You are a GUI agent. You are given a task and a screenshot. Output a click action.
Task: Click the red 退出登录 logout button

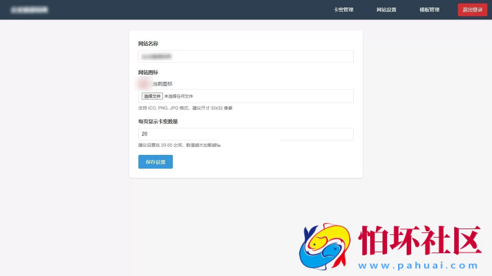point(472,10)
